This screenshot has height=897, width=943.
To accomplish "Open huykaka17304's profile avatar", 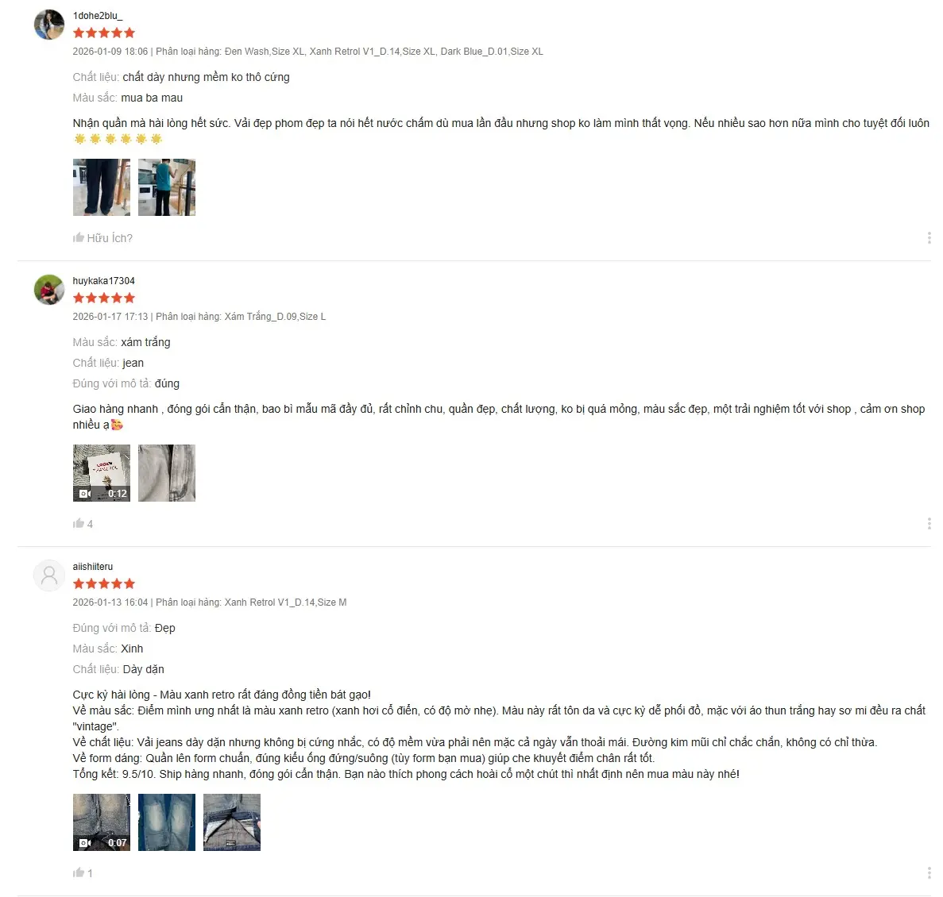I will point(49,290).
